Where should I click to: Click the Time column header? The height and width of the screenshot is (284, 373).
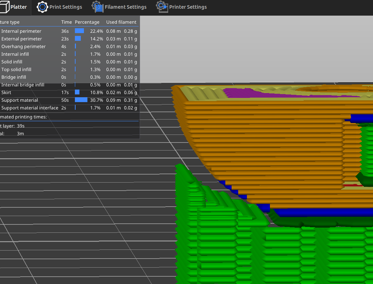pyautogui.click(x=67, y=22)
